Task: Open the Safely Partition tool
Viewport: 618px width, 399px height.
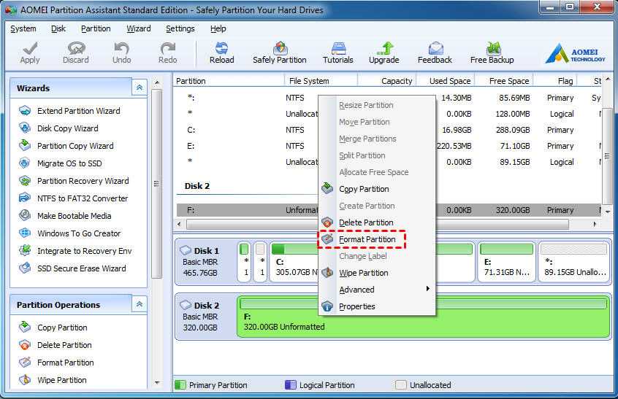Action: [280, 53]
